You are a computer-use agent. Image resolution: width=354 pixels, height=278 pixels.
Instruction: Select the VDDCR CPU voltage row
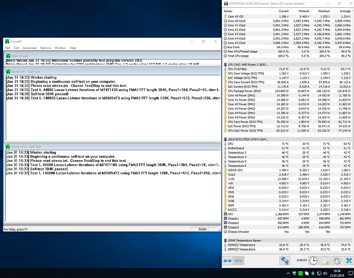coord(287,170)
